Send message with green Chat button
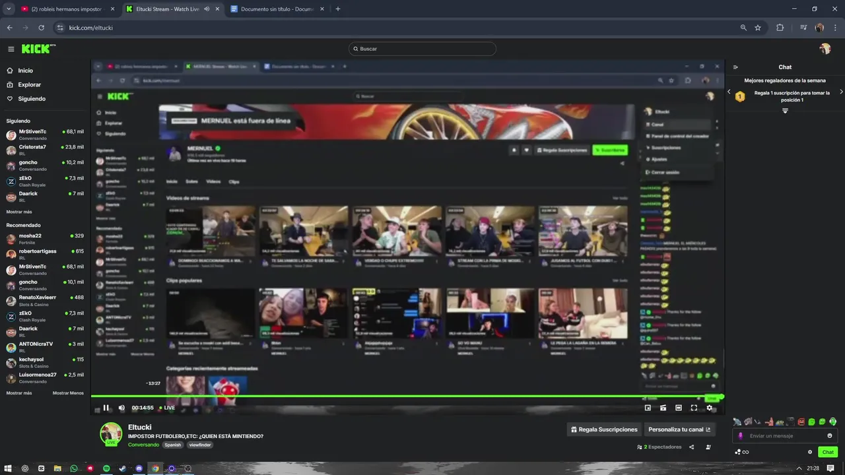845x475 pixels. pyautogui.click(x=828, y=452)
